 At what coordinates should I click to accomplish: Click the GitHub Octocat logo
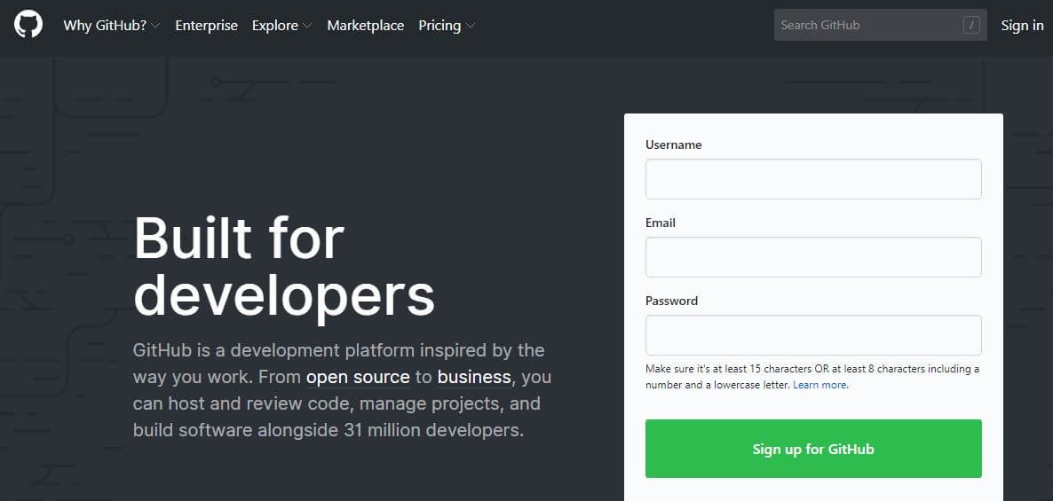tap(28, 25)
